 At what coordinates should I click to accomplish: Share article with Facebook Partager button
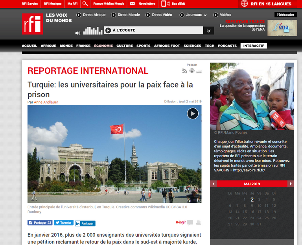coord(40,223)
